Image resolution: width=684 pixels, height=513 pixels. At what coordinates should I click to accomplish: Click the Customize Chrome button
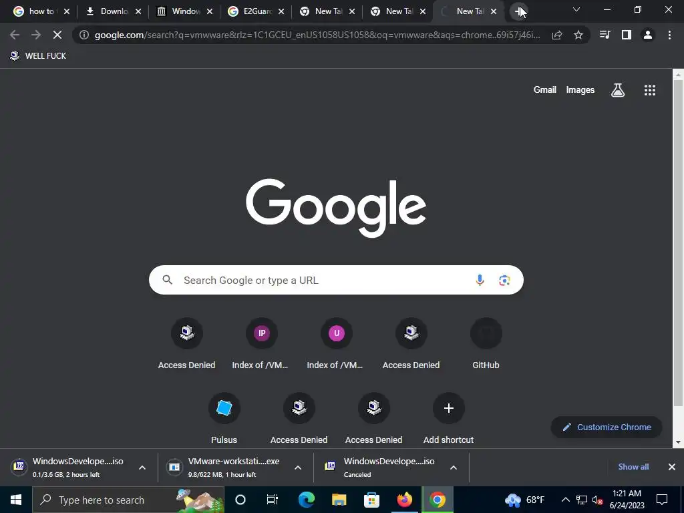607,427
